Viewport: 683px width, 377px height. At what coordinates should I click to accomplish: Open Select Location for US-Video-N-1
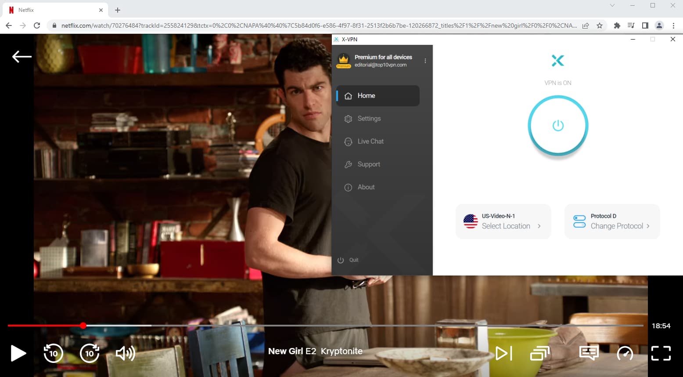503,221
